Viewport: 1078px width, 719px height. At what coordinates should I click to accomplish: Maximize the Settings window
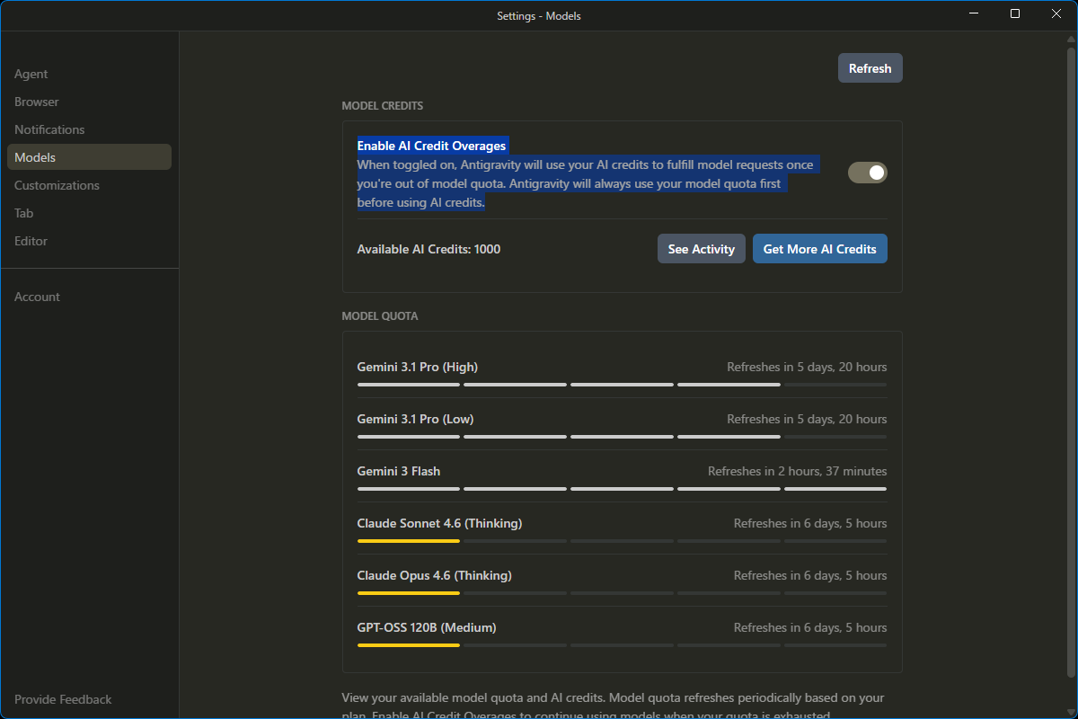[x=1015, y=13]
